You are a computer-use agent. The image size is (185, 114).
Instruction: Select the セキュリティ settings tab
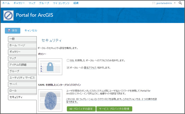tap(22, 97)
